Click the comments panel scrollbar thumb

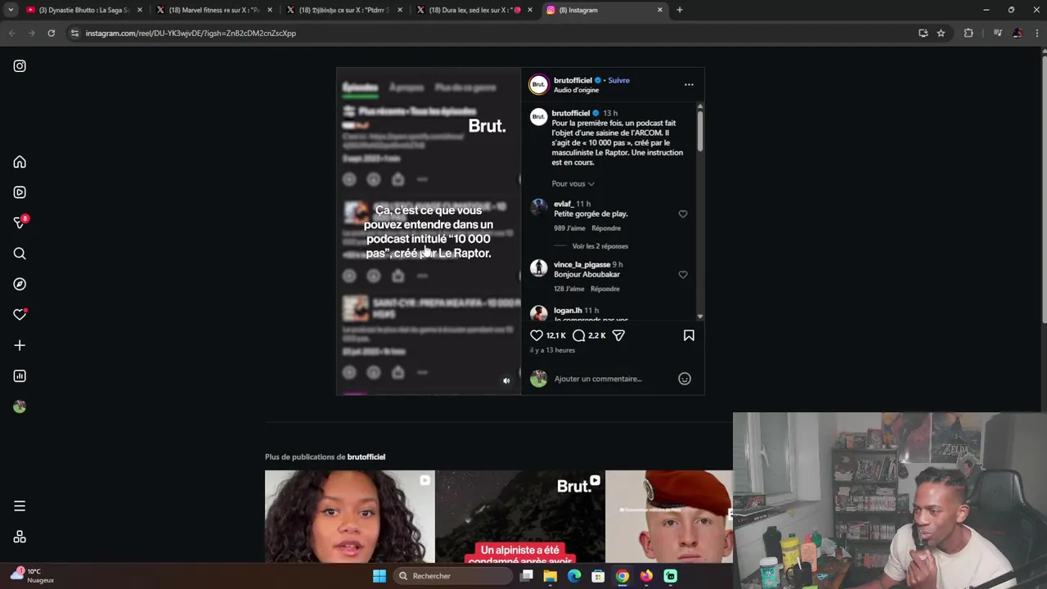coord(700,131)
